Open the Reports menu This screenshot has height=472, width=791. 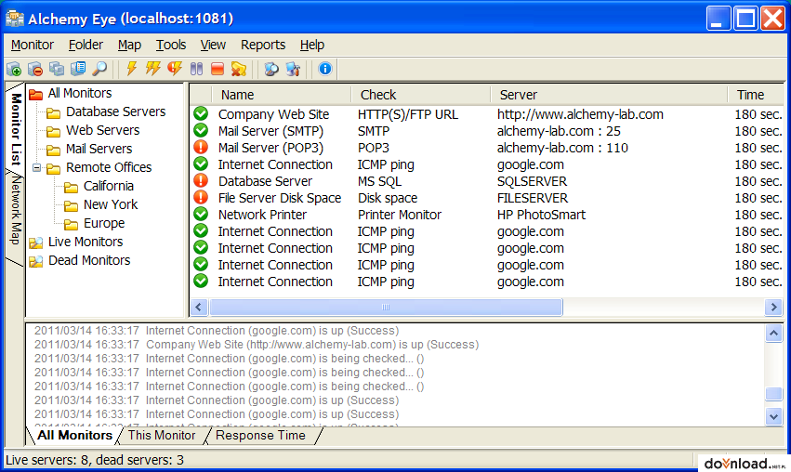pos(263,45)
